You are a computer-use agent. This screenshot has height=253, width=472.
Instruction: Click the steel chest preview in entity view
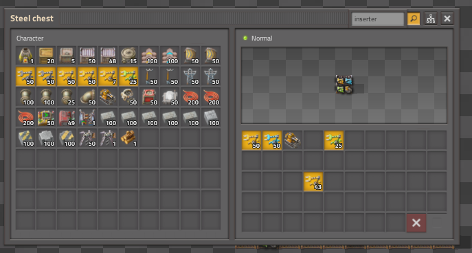click(344, 85)
